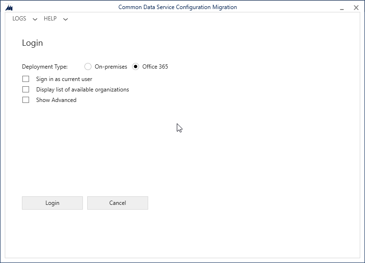Minimize the Configuration Migration window

pyautogui.click(x=342, y=8)
